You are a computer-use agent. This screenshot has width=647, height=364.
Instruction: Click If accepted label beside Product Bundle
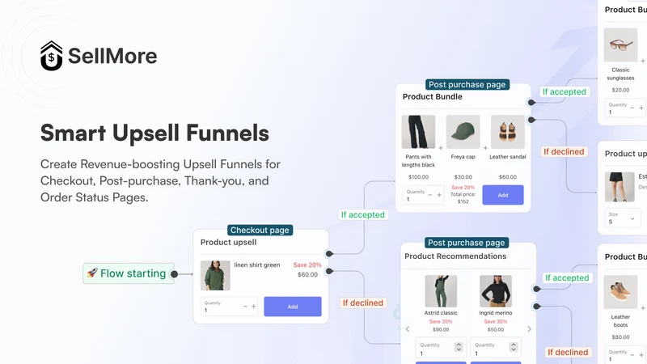pos(564,91)
